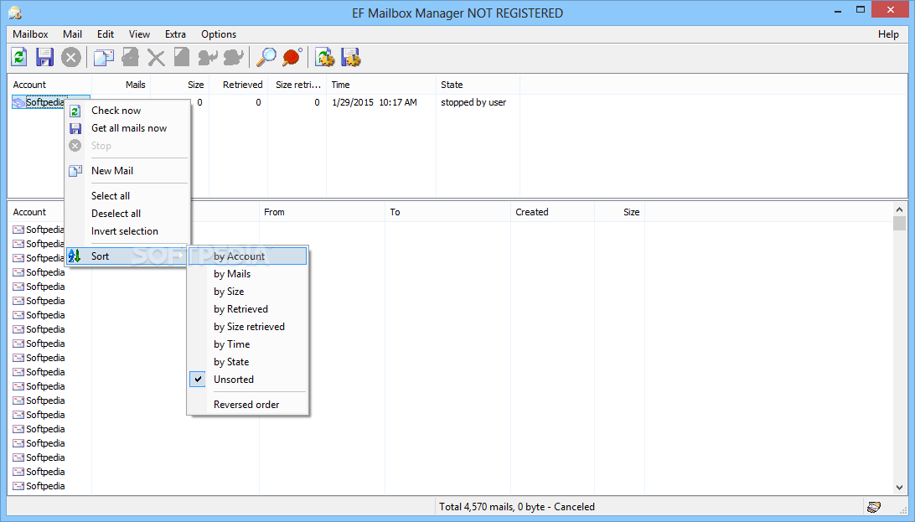Click the New Mail toolbar icon
Screen dimensions: 915x522
(104, 57)
